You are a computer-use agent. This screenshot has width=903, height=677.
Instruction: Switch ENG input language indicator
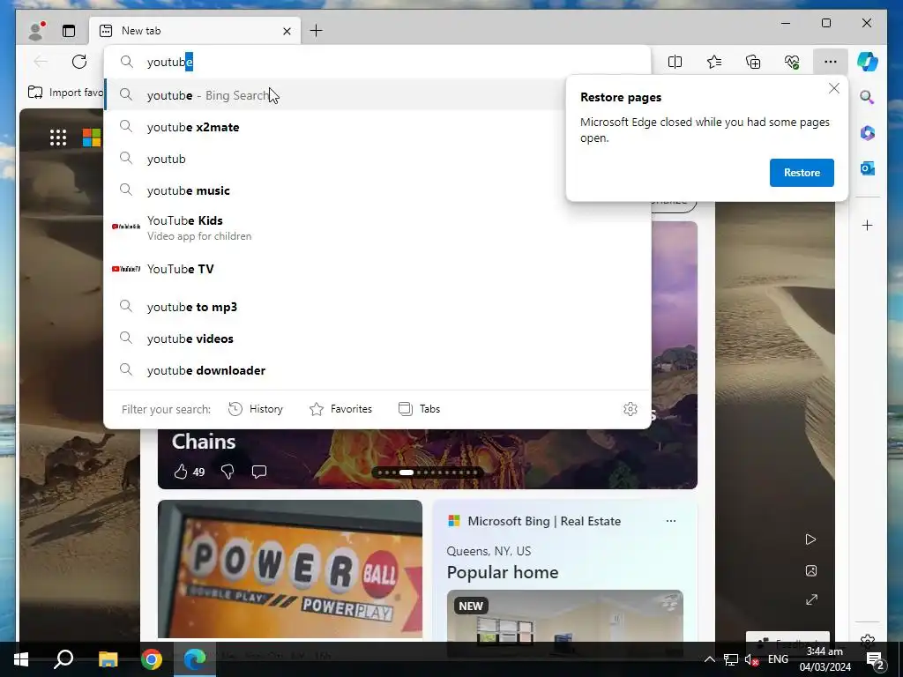(x=778, y=659)
